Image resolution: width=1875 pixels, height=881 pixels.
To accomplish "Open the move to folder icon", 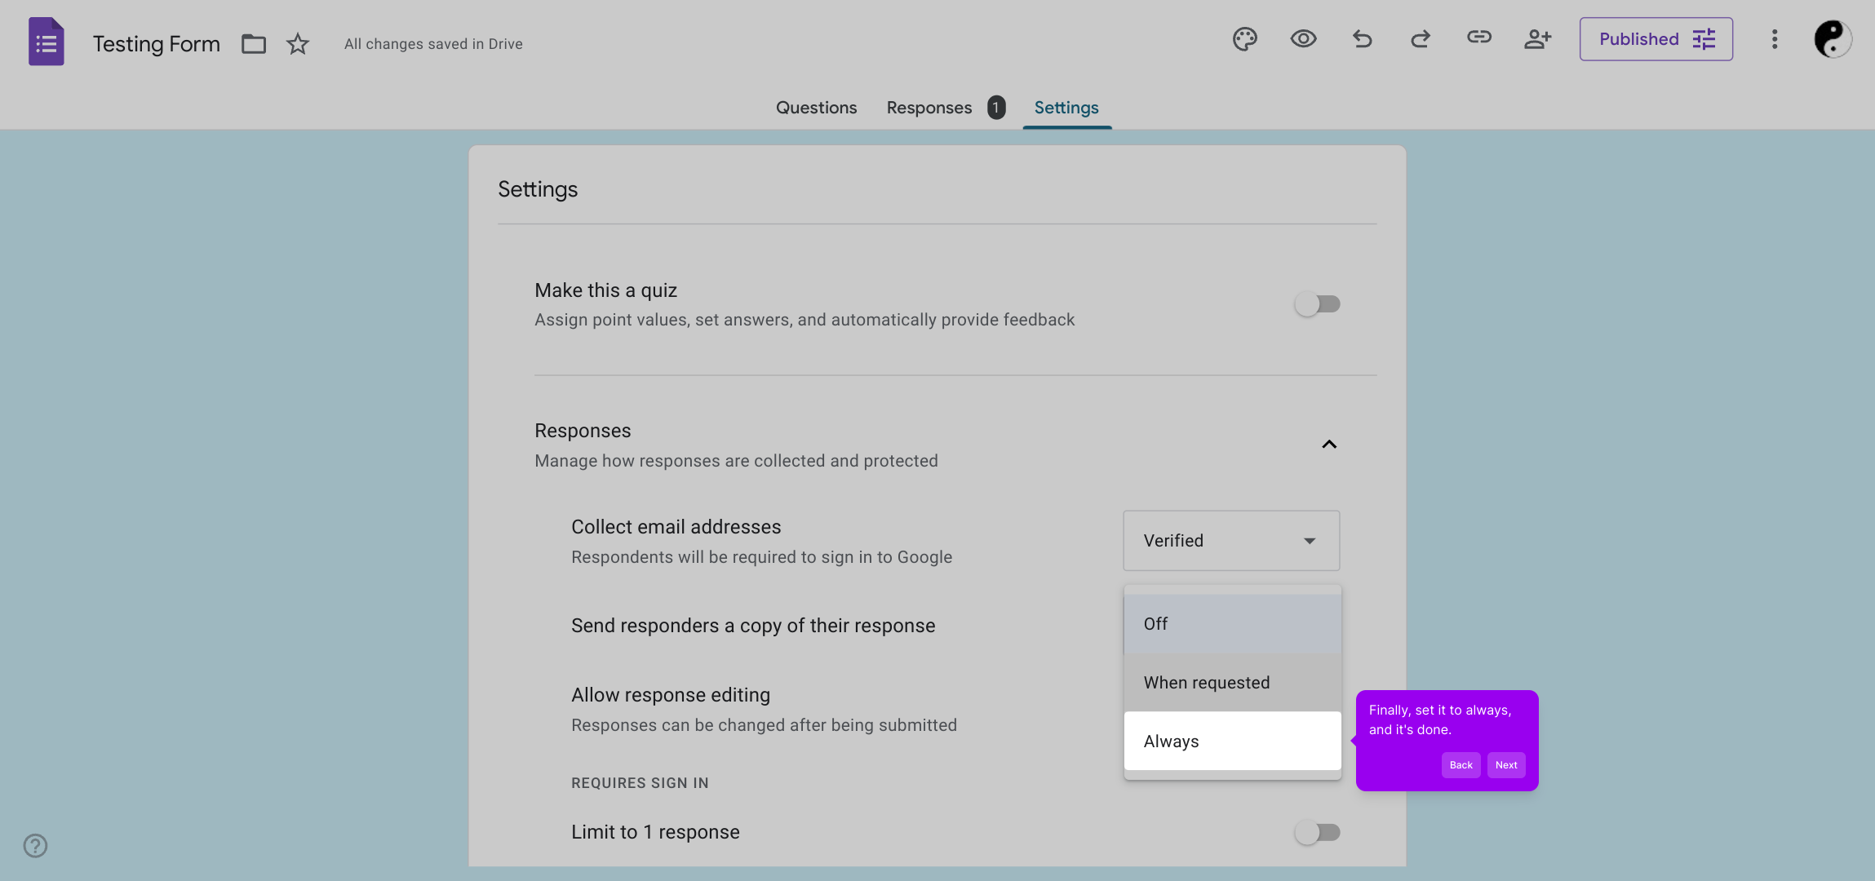I will (x=254, y=44).
